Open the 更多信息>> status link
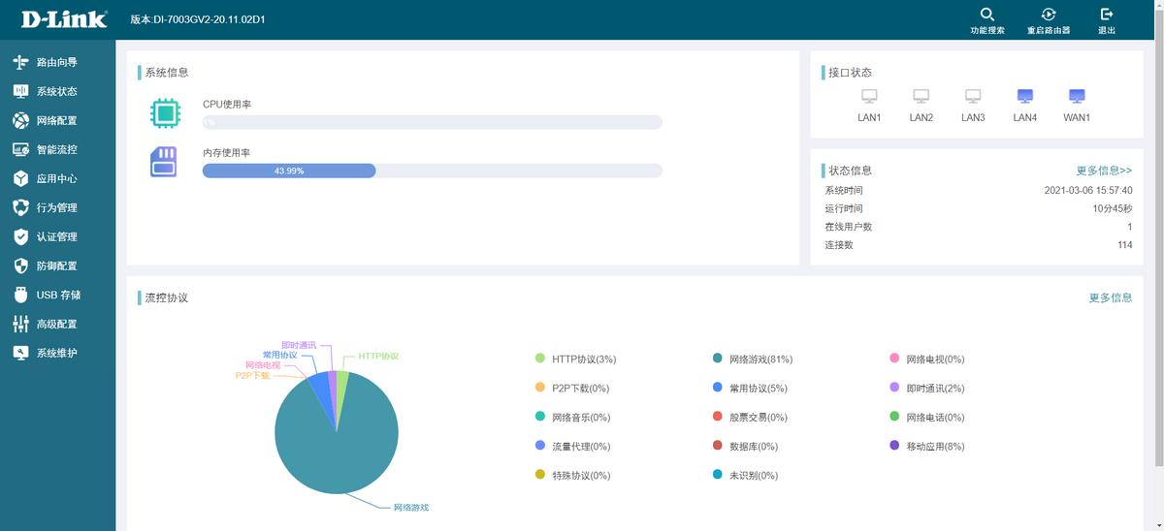The image size is (1164, 531). (1104, 171)
